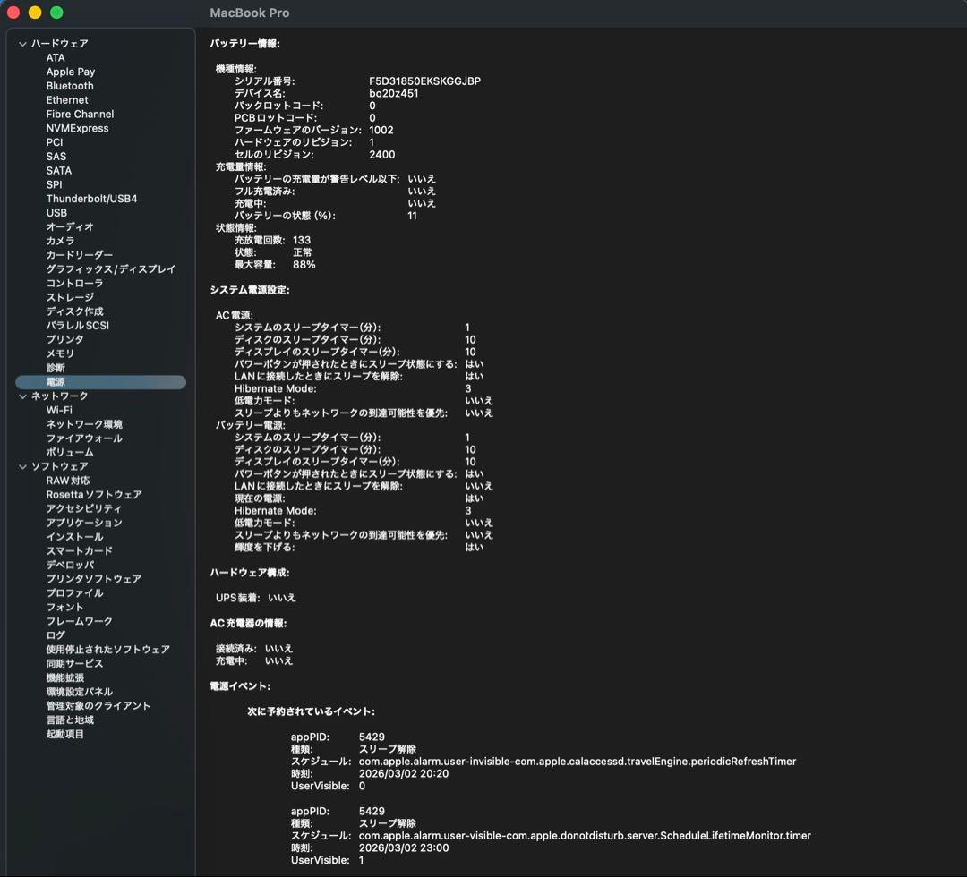This screenshot has height=877, width=967.
Task: Select ネットワーク環境 in the sidebar
Action: click(84, 425)
